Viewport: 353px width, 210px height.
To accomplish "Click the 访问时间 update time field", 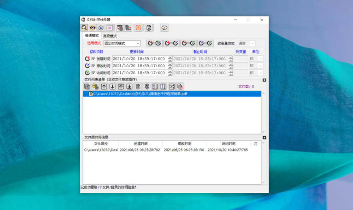I will tap(140, 73).
